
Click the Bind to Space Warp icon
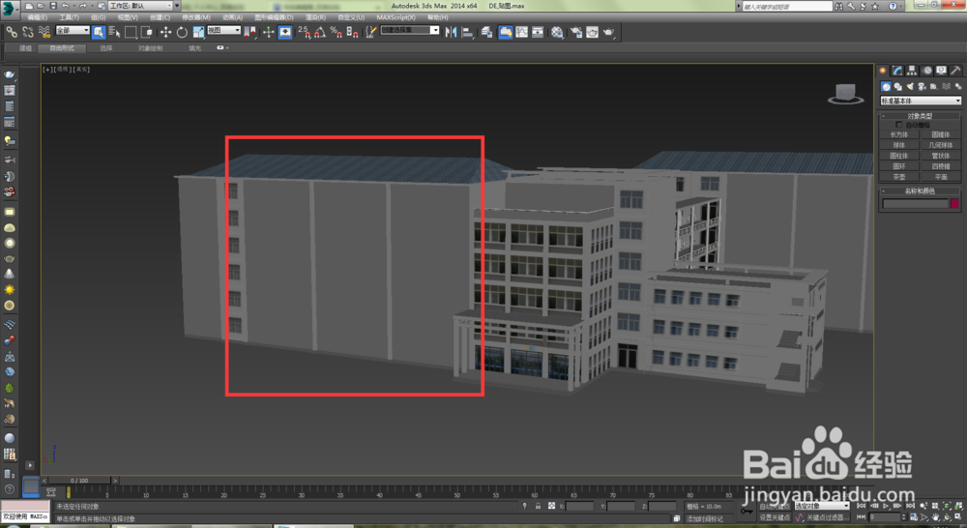44,32
